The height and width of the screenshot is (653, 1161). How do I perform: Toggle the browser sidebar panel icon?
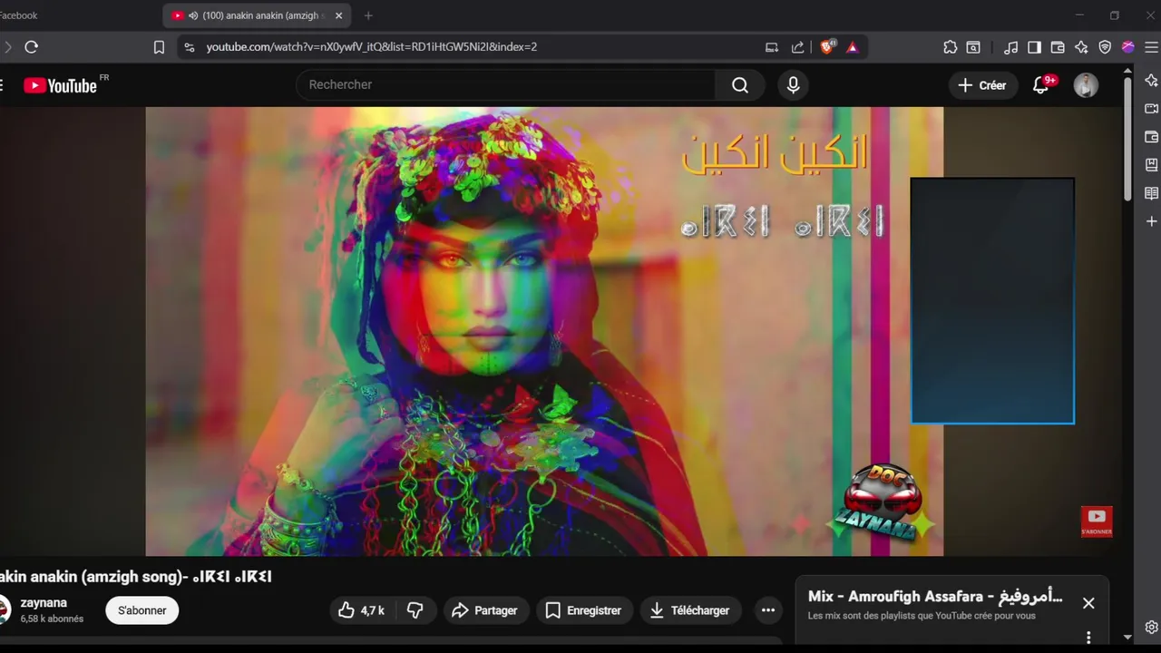click(1034, 47)
